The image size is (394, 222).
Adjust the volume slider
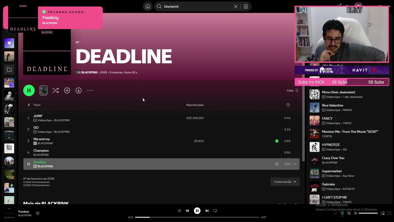click(x=368, y=213)
